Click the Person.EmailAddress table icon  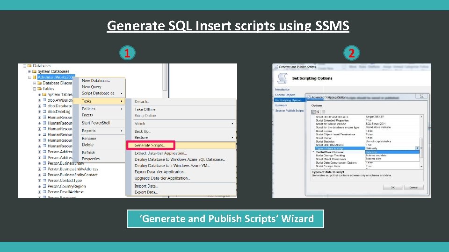click(x=44, y=192)
